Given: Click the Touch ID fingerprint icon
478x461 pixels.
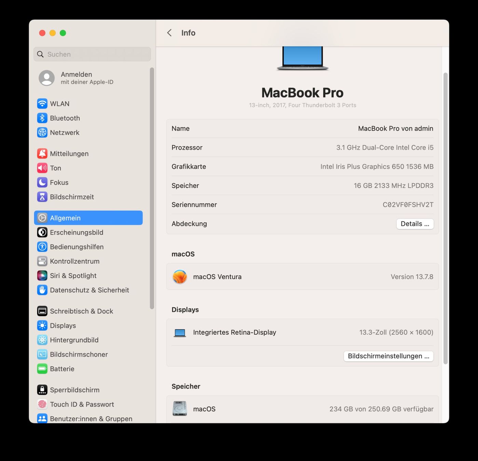Looking at the screenshot, I should [42, 404].
